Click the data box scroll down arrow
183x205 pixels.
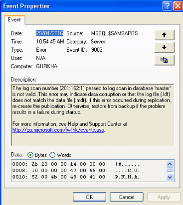point(170,177)
